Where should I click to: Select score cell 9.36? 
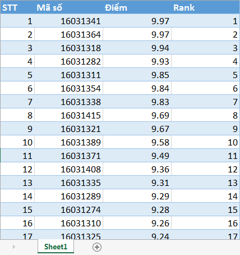coord(137,169)
